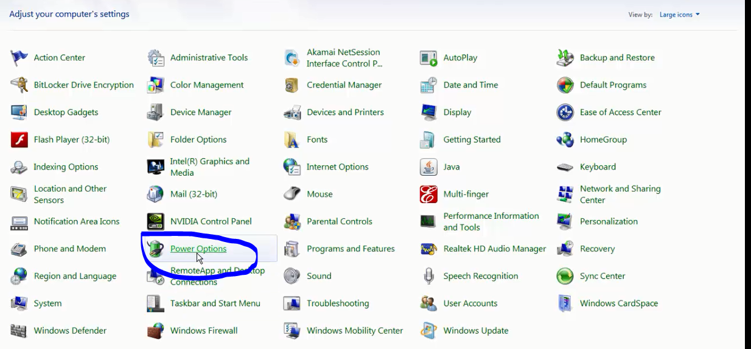
Task: Open the Backup and Restore icon
Action: click(565, 58)
